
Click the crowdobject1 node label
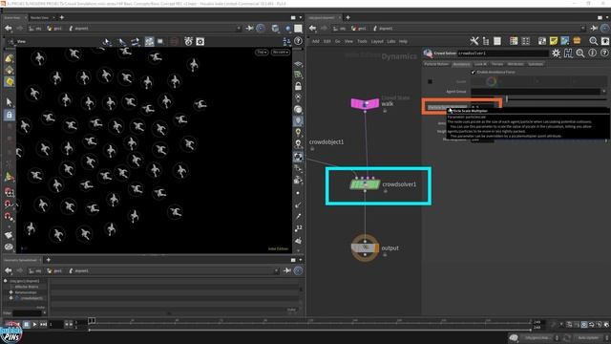click(327, 142)
